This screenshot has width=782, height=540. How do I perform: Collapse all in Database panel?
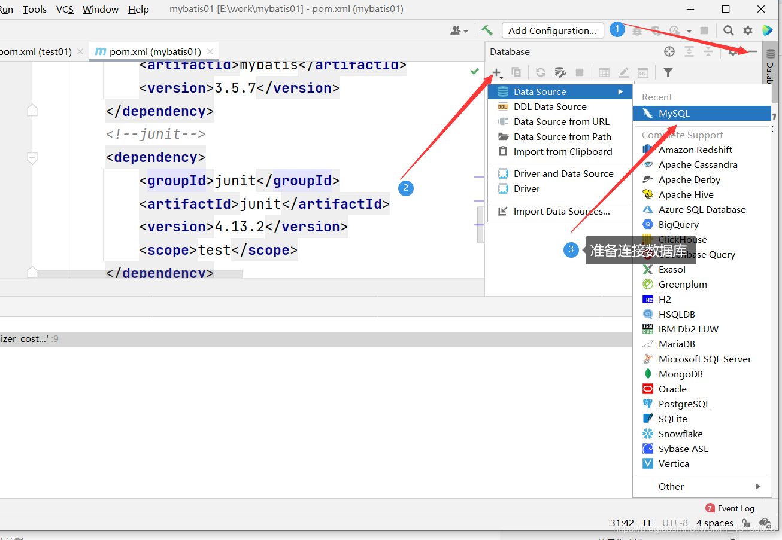click(x=708, y=52)
